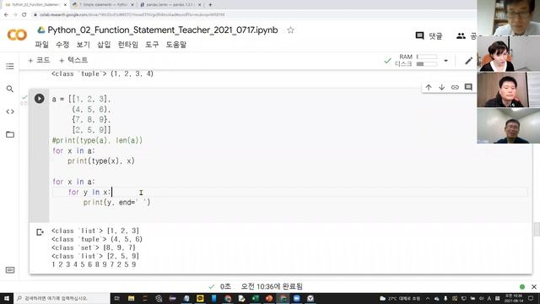
Task: Open the share people icon
Action: [461, 35]
